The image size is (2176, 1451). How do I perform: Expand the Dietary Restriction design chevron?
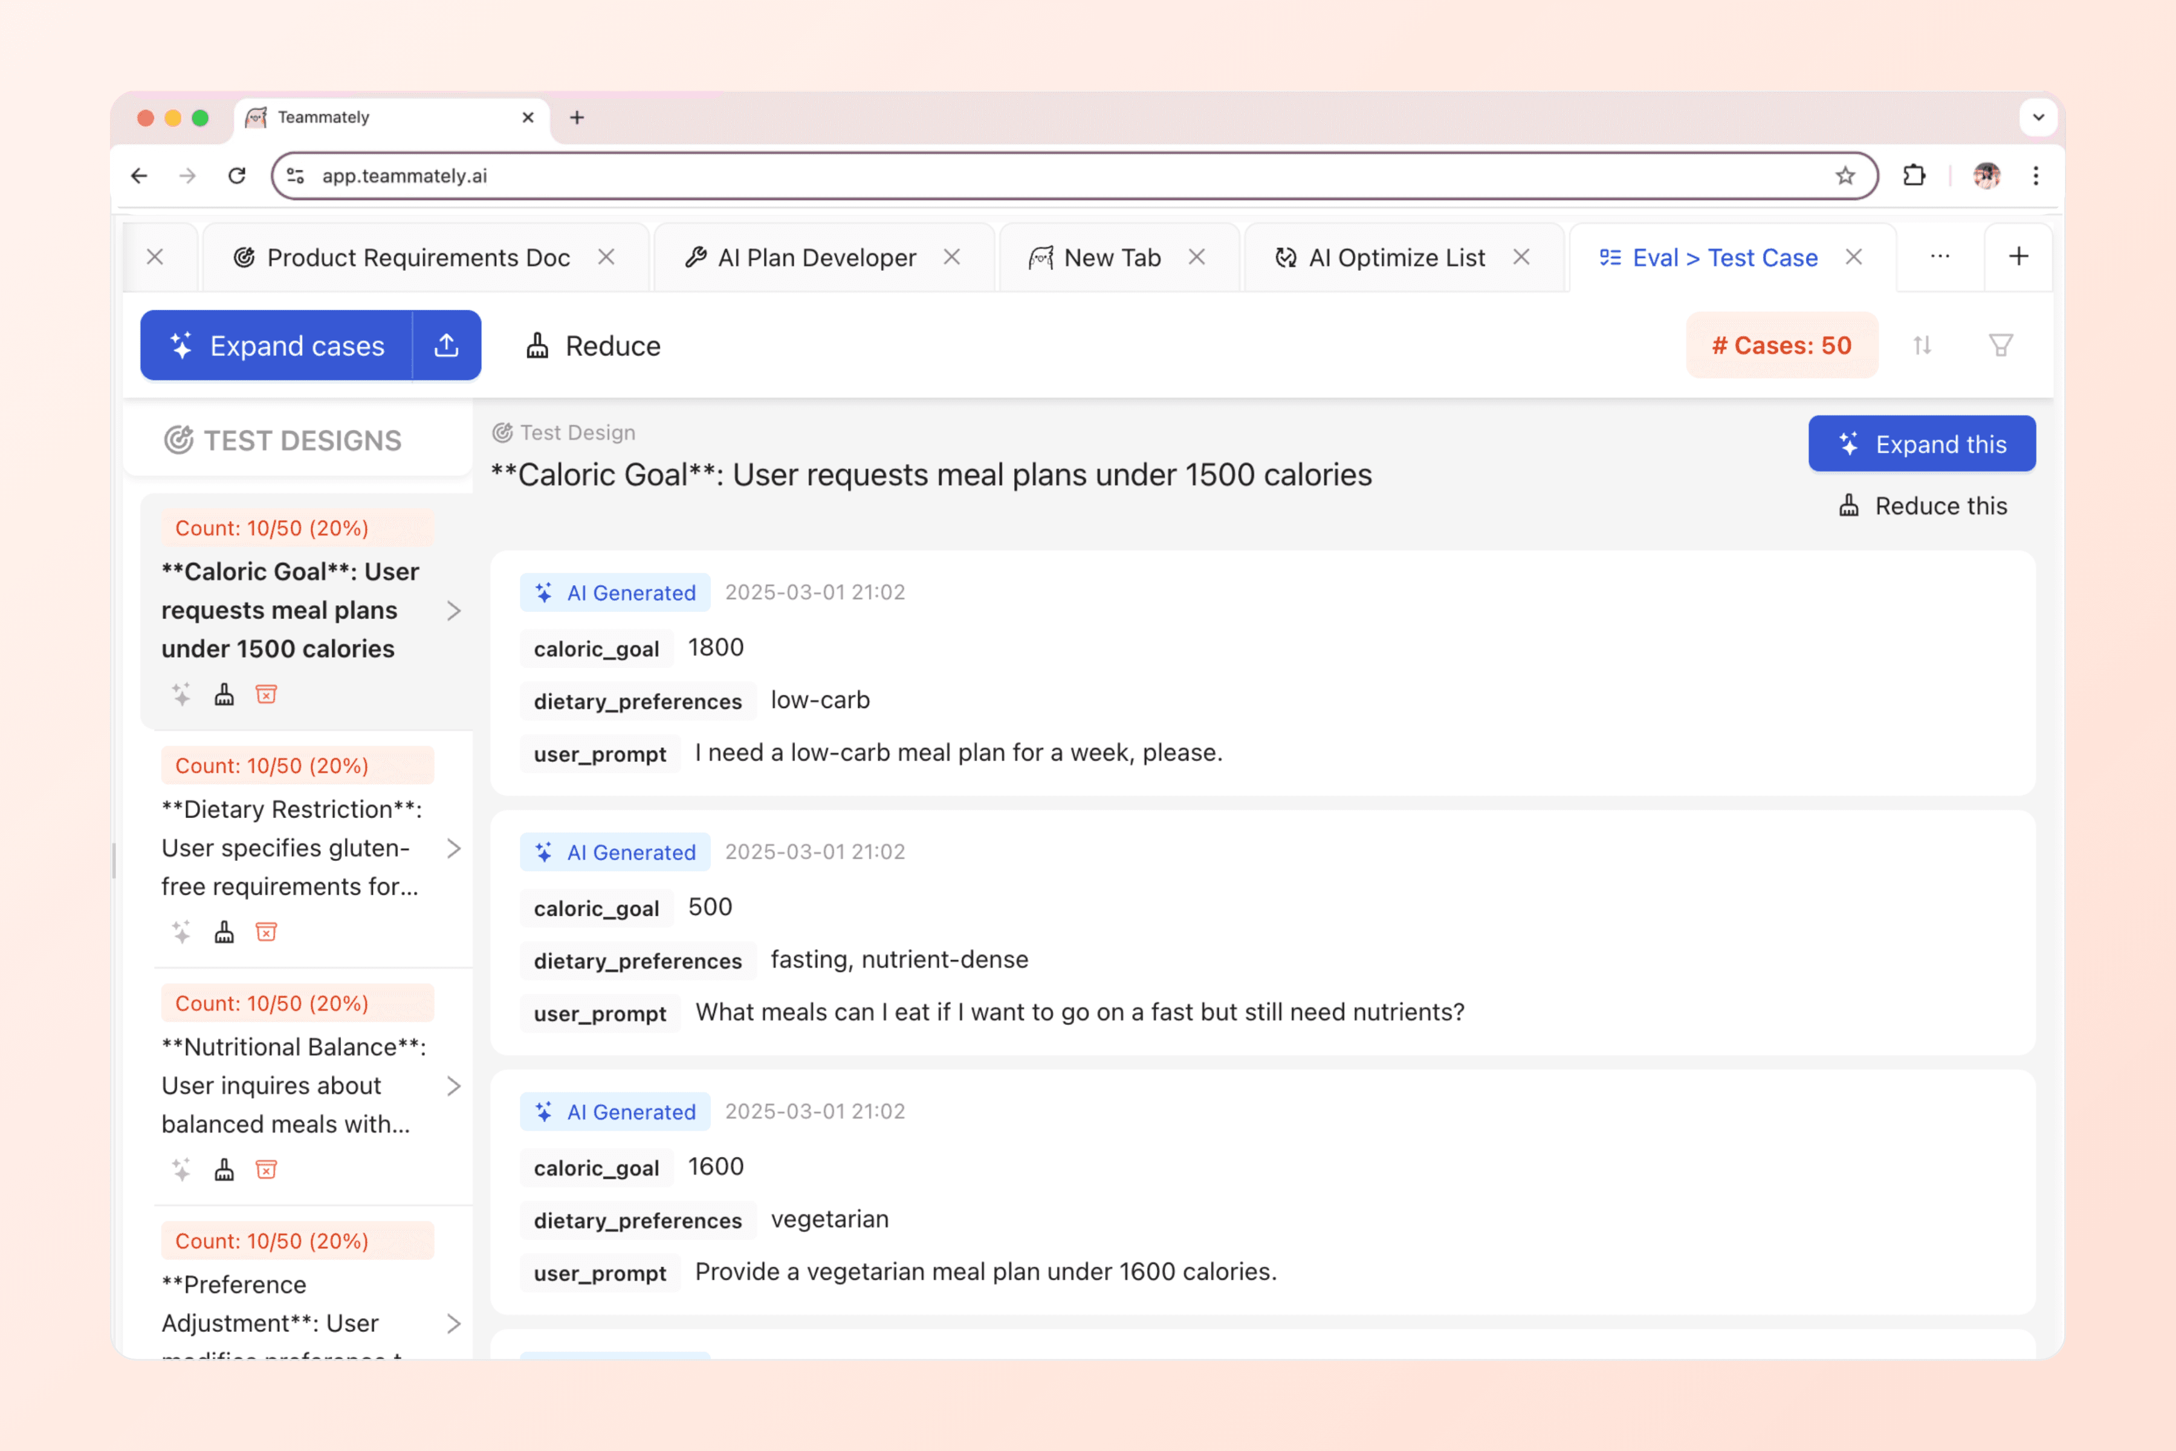(453, 849)
